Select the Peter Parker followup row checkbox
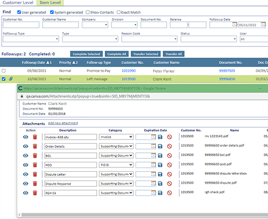This screenshot has height=219, width=268. [x=4, y=71]
